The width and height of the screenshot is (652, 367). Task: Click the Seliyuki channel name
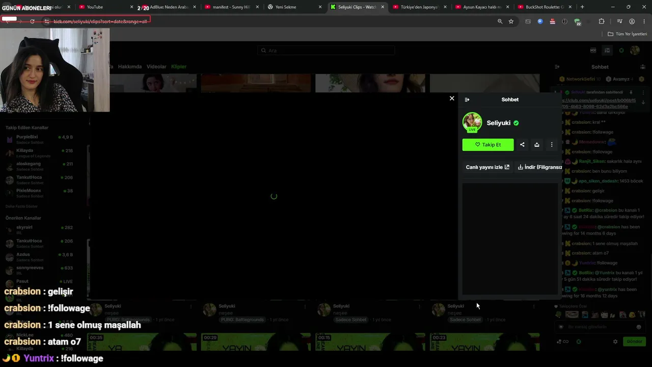click(x=499, y=123)
